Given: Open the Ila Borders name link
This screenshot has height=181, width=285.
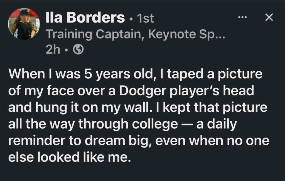Looking at the screenshot, I should (85, 18).
